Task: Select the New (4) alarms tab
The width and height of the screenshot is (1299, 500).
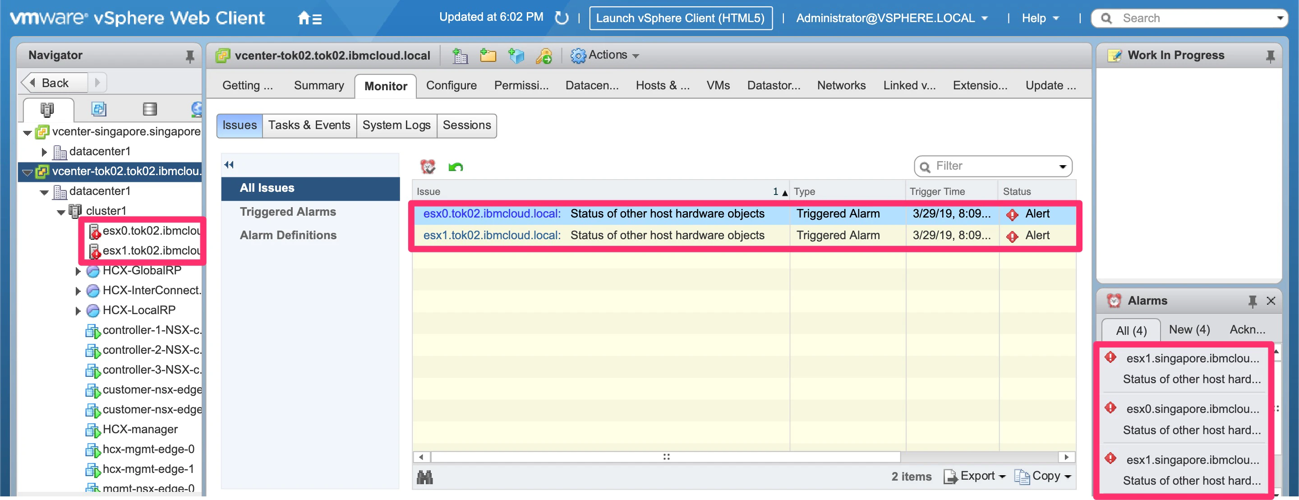Action: (1188, 329)
